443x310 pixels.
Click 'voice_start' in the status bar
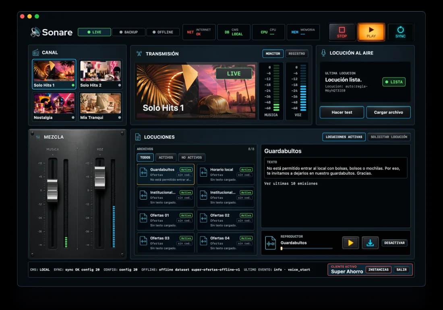(x=299, y=270)
